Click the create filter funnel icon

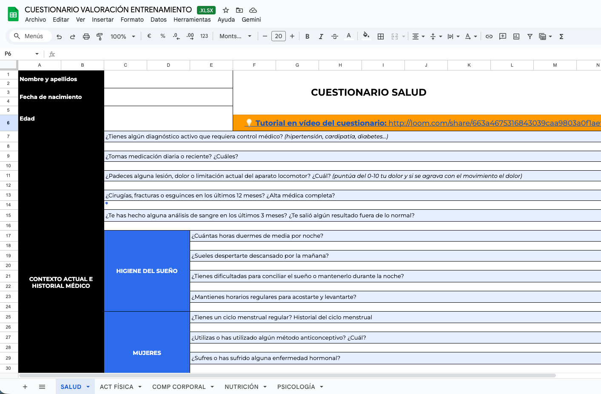click(x=530, y=37)
